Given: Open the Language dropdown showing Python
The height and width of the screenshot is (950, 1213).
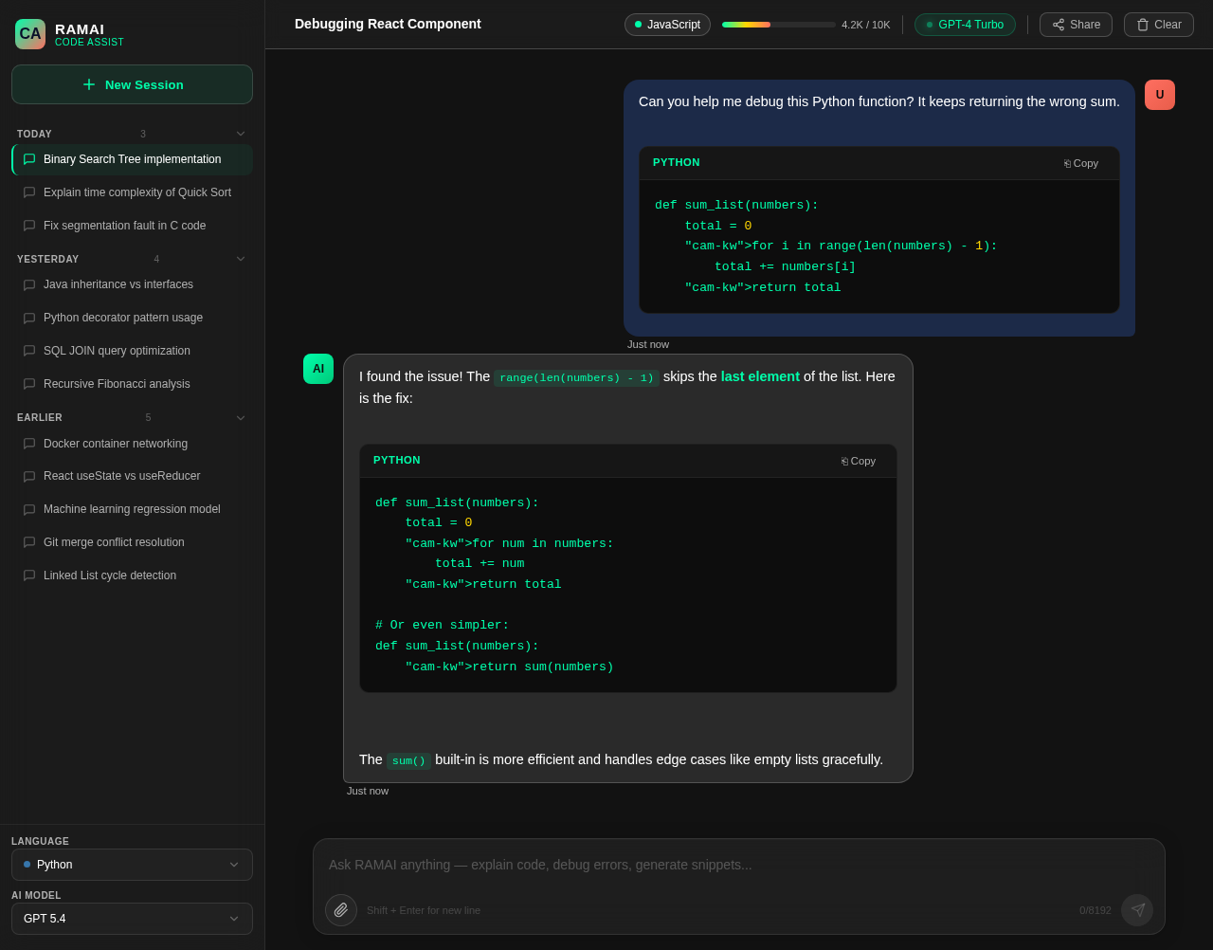Looking at the screenshot, I should [132, 865].
